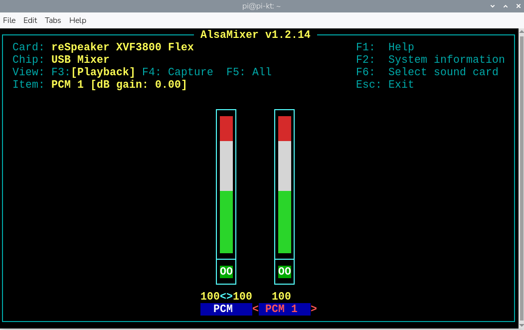
Task: Click the red right arrow after PCM 1
Action: click(314, 309)
